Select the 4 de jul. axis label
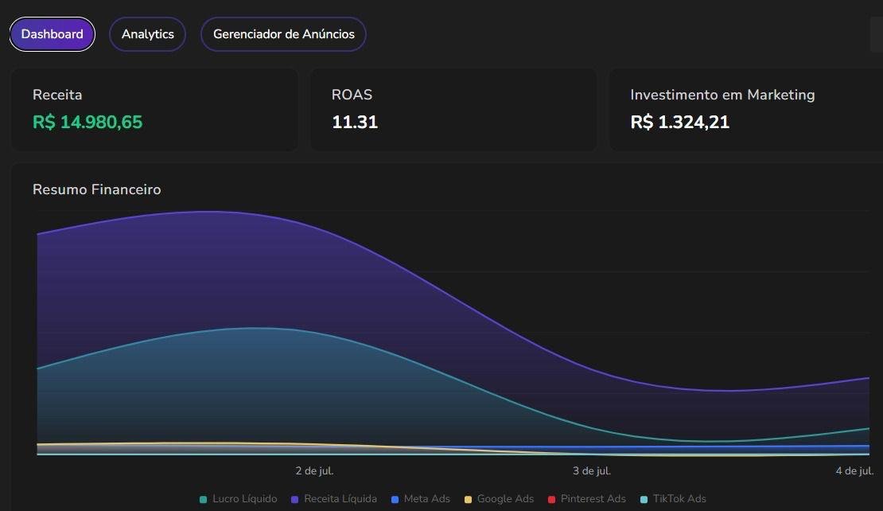Viewport: 883px width, 511px height. click(x=854, y=470)
